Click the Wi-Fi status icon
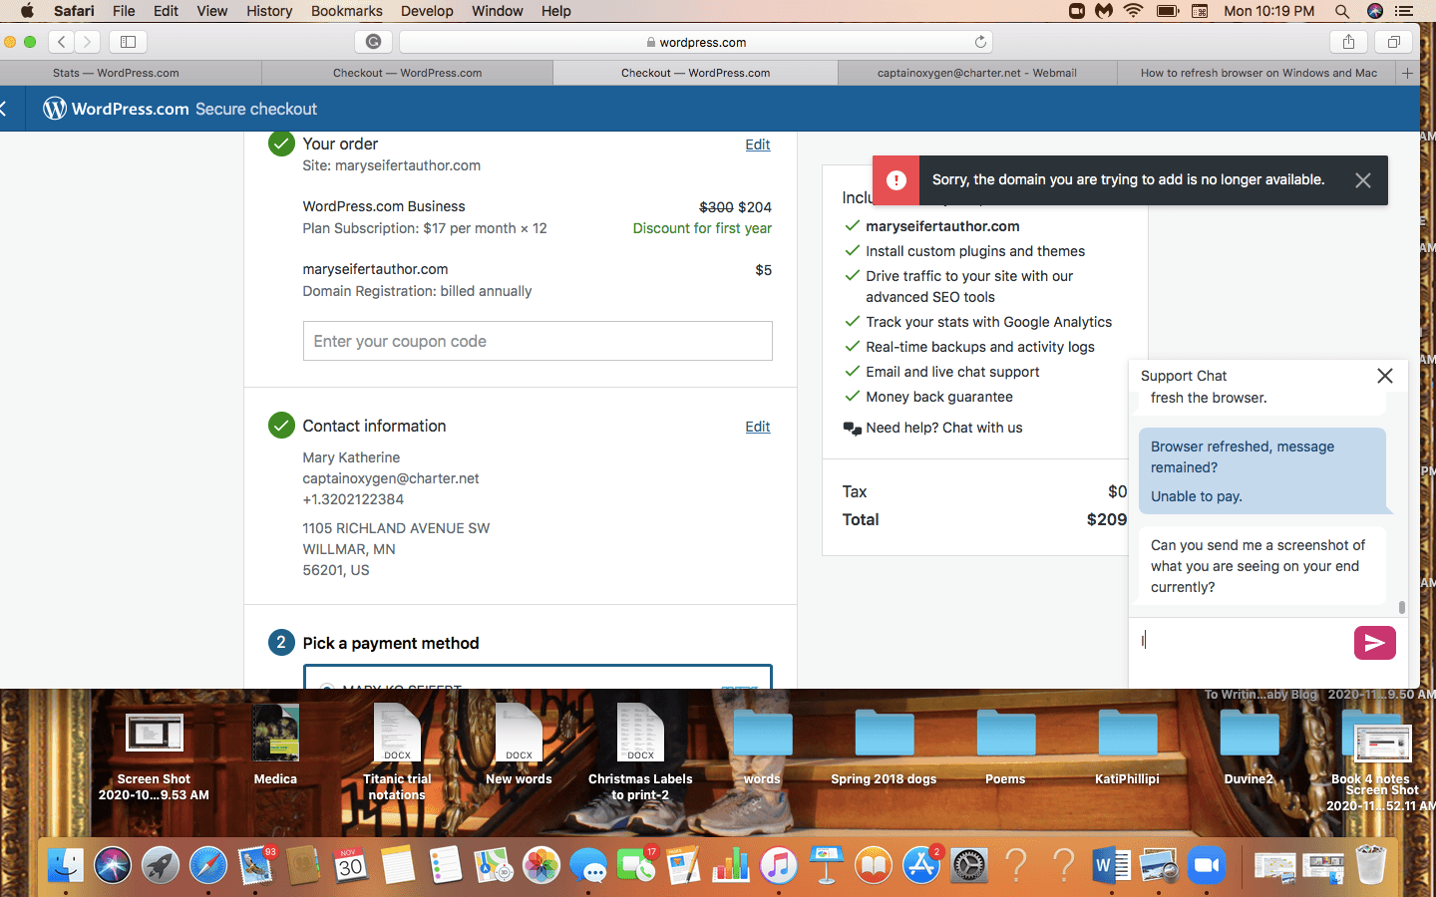 pyautogui.click(x=1134, y=11)
